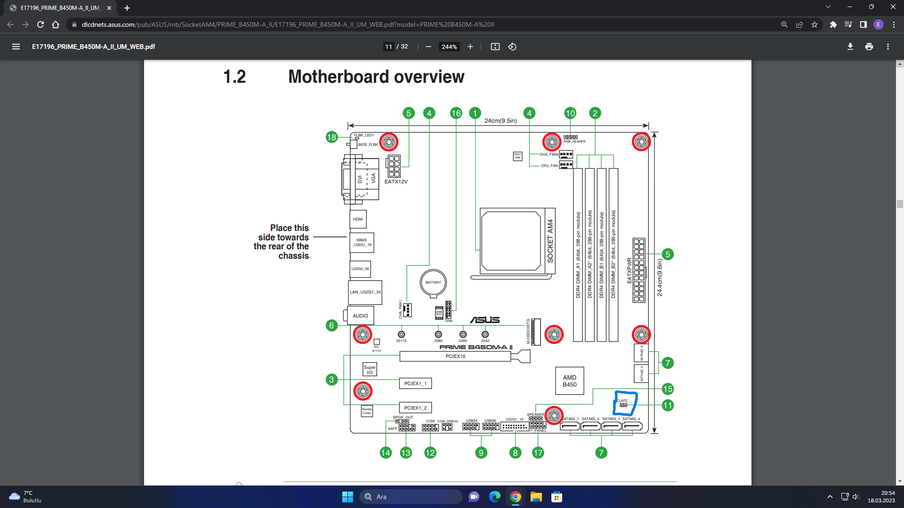Click green callout number 17

(538, 453)
